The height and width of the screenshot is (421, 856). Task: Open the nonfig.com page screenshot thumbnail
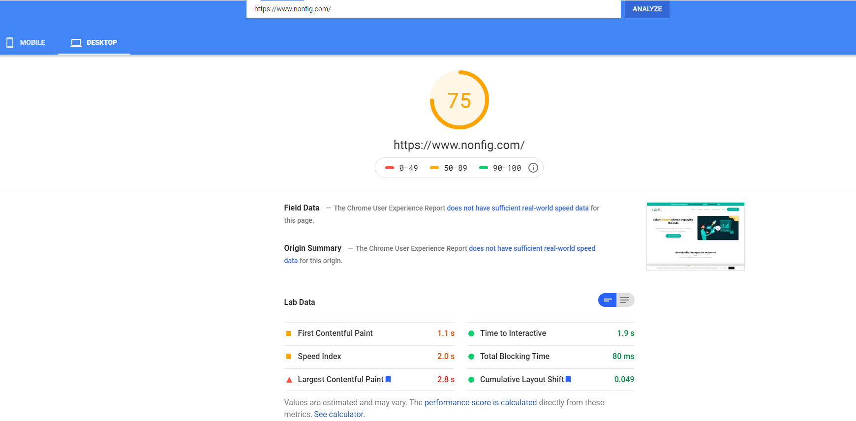(x=695, y=237)
